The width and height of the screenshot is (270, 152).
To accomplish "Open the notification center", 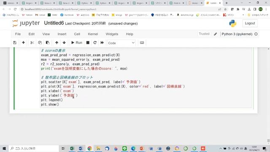I will coord(265,148).
